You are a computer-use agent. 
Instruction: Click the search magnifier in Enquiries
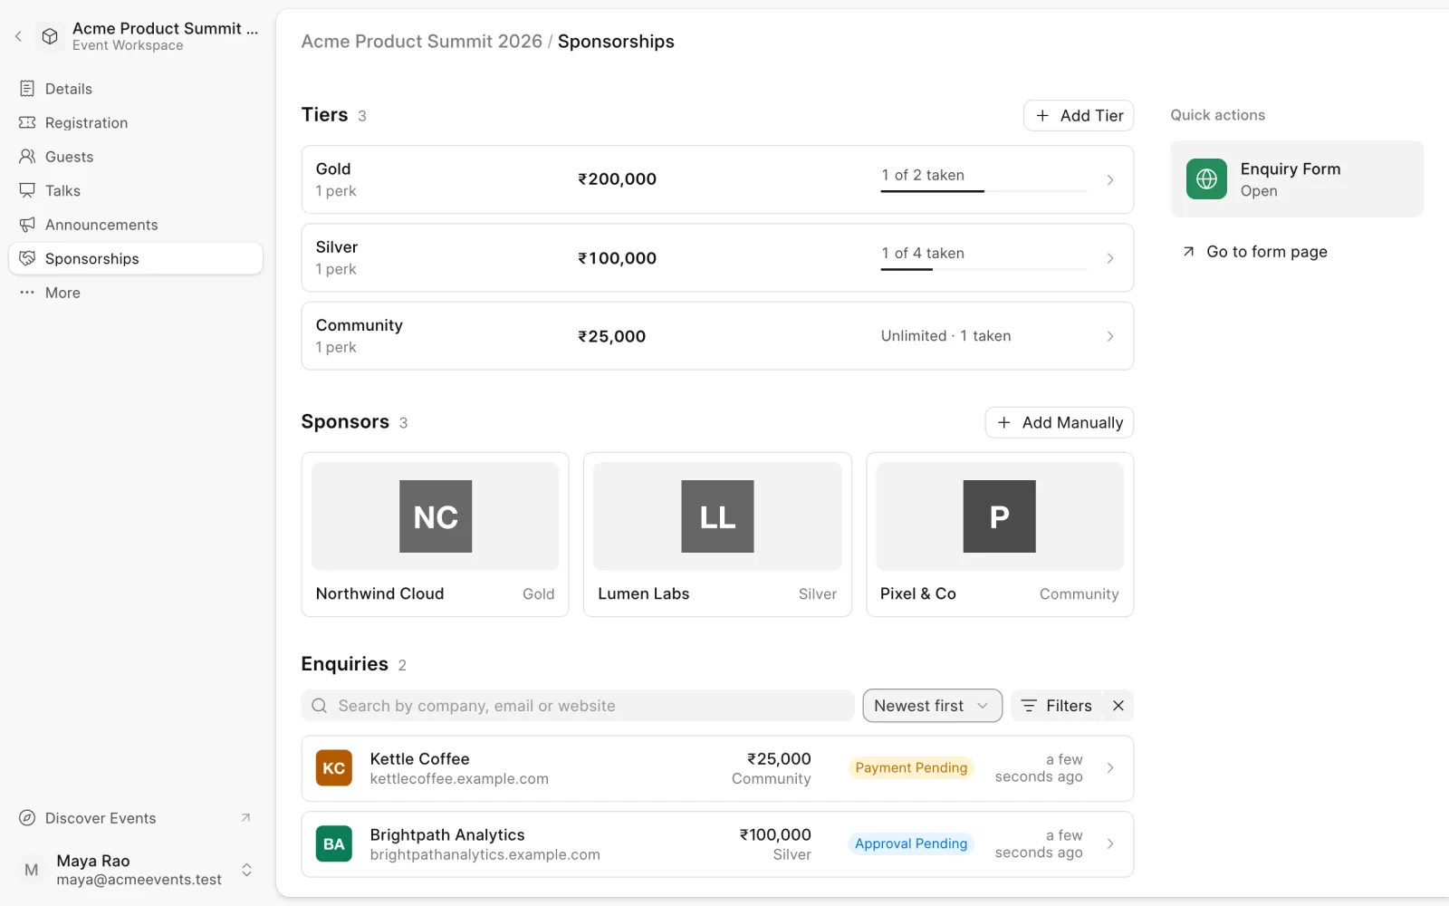tap(319, 706)
